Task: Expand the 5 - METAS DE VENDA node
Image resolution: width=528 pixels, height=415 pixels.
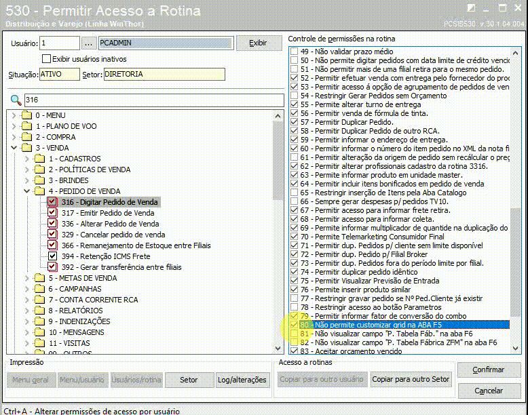Action: [26, 278]
